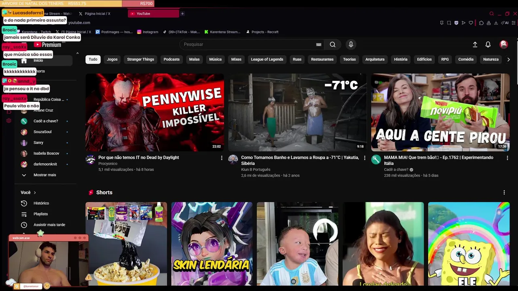518x291 pixels.
Task: Expand Mostrar mais in subscriptions
Action: (45, 175)
